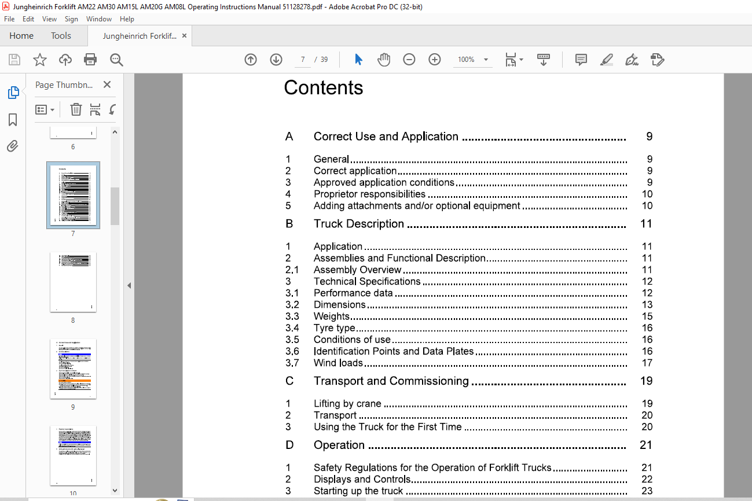
Task: Toggle the Bookmarks panel icon
Action: 13,120
